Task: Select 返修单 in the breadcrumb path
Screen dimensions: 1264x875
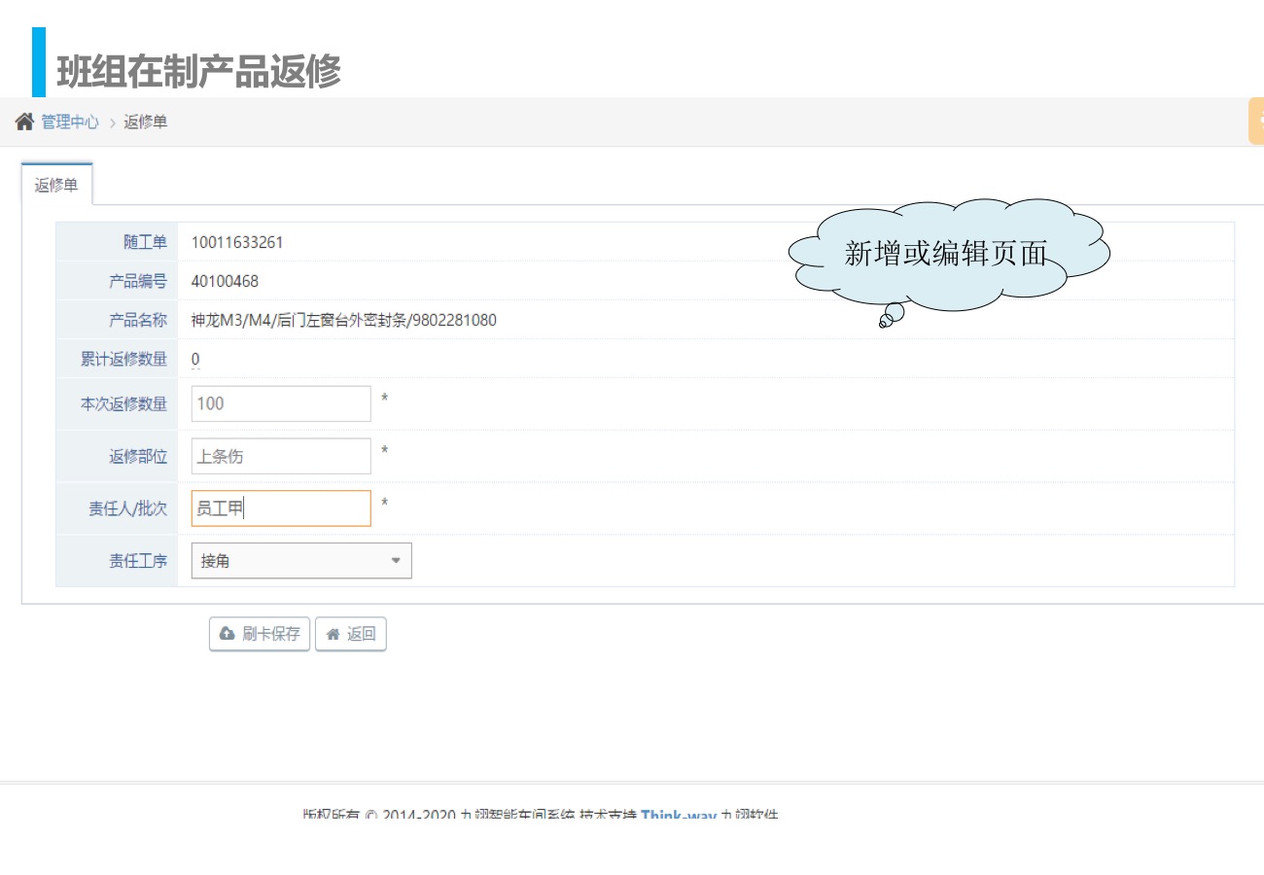Action: (x=146, y=122)
